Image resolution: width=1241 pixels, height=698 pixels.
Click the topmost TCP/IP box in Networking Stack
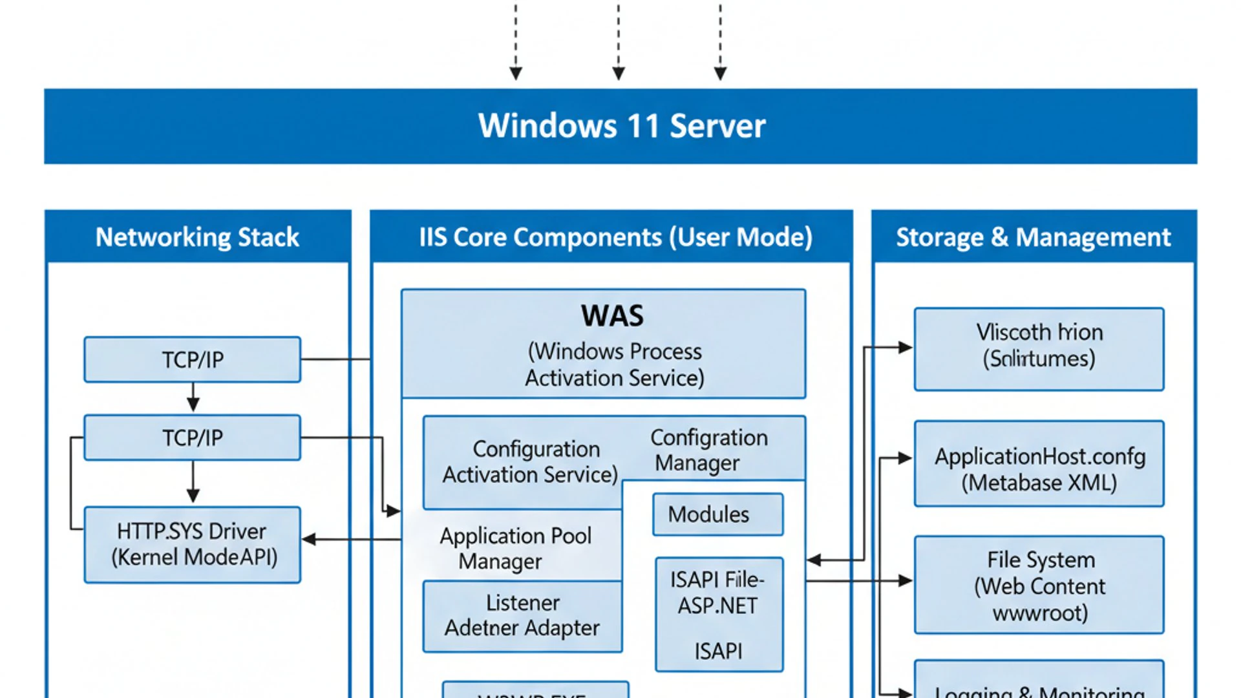(x=193, y=359)
